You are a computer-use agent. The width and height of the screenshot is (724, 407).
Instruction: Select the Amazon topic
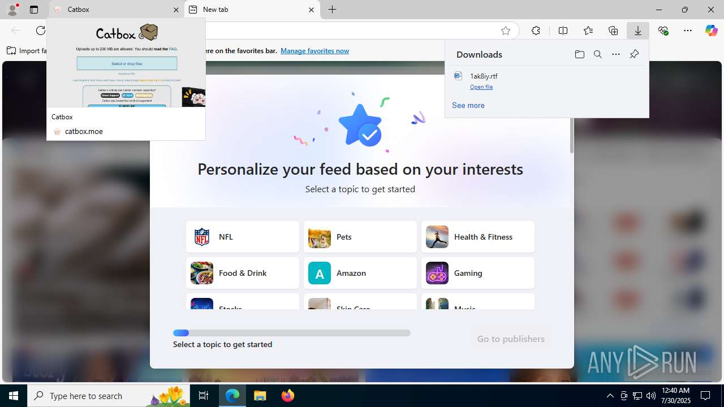coord(360,273)
